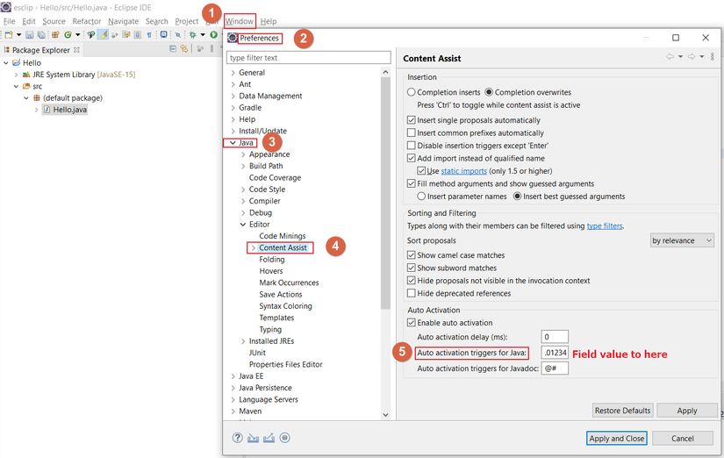This screenshot has height=458, width=724.
Task: Open the static imports link
Action: click(463, 171)
